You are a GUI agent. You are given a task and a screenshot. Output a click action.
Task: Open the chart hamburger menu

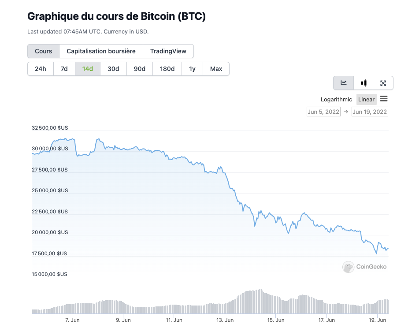pos(384,99)
